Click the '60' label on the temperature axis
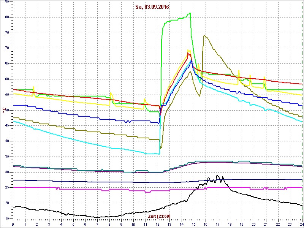Viewport: 304px width, 228px height. pos(7,79)
